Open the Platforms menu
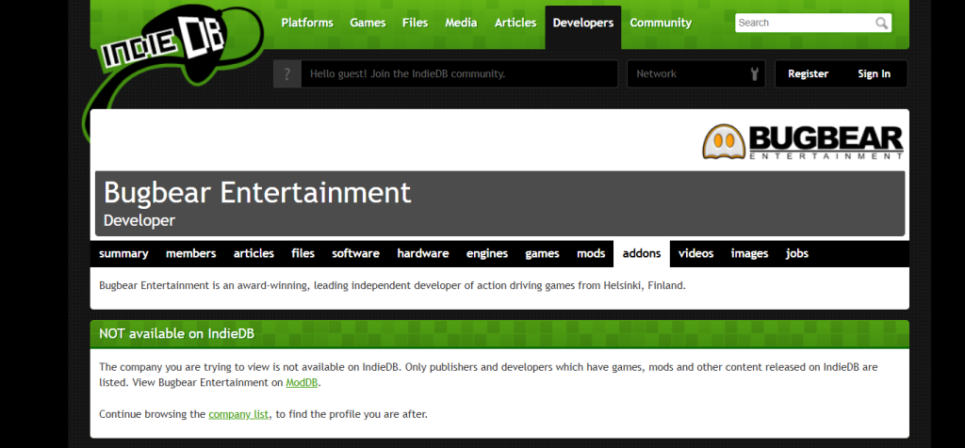Viewport: 965px width, 448px height. pyautogui.click(x=307, y=23)
